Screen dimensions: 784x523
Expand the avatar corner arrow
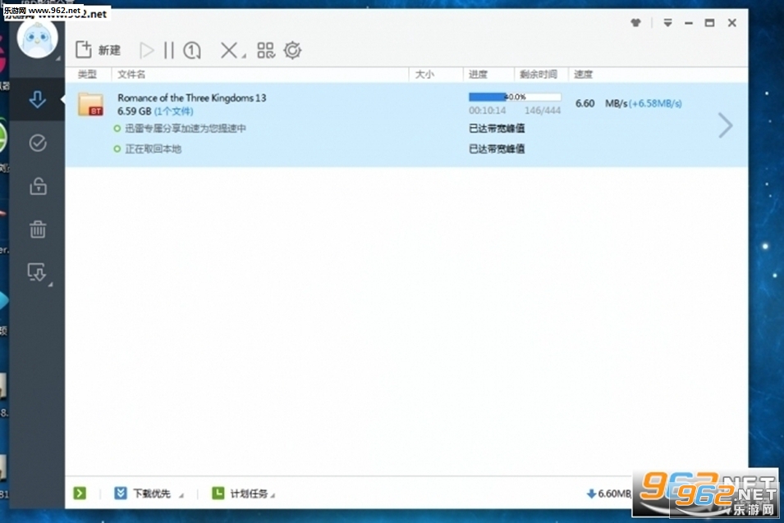58,58
